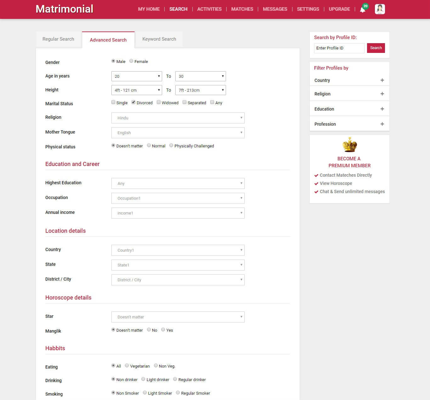This screenshot has width=430, height=400.
Task: Click the user profile avatar
Action: (x=380, y=9)
